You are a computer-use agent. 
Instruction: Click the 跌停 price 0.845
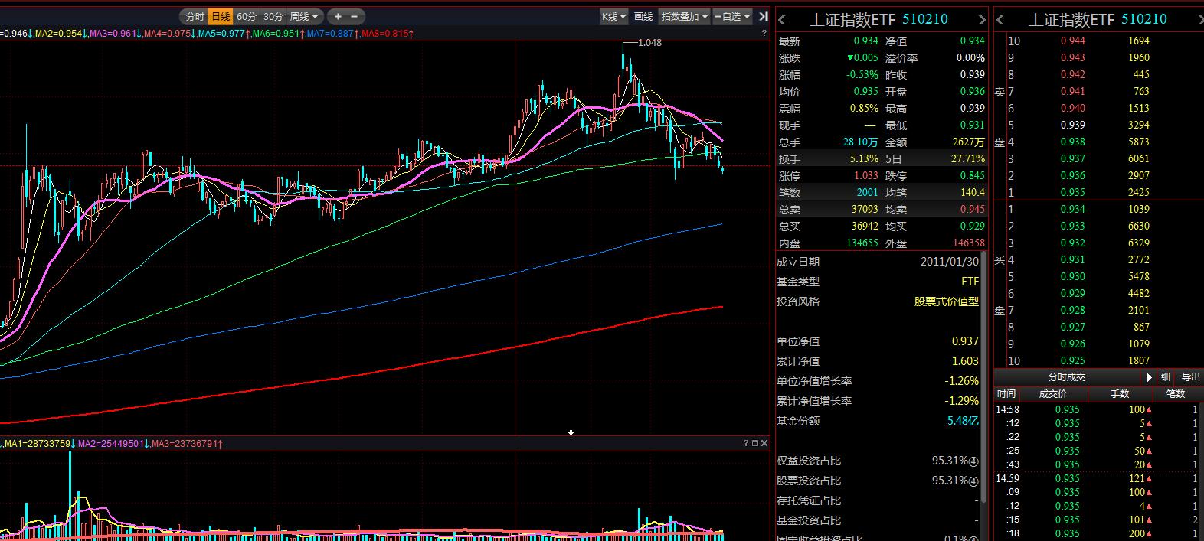972,175
